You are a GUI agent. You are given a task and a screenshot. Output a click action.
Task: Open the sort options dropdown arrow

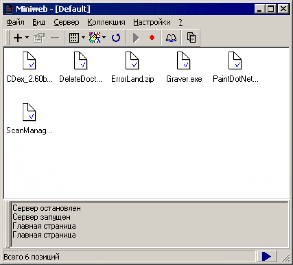[x=104, y=38]
